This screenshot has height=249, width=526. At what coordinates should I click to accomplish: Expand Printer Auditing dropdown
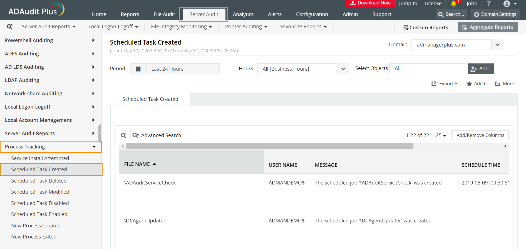click(246, 27)
